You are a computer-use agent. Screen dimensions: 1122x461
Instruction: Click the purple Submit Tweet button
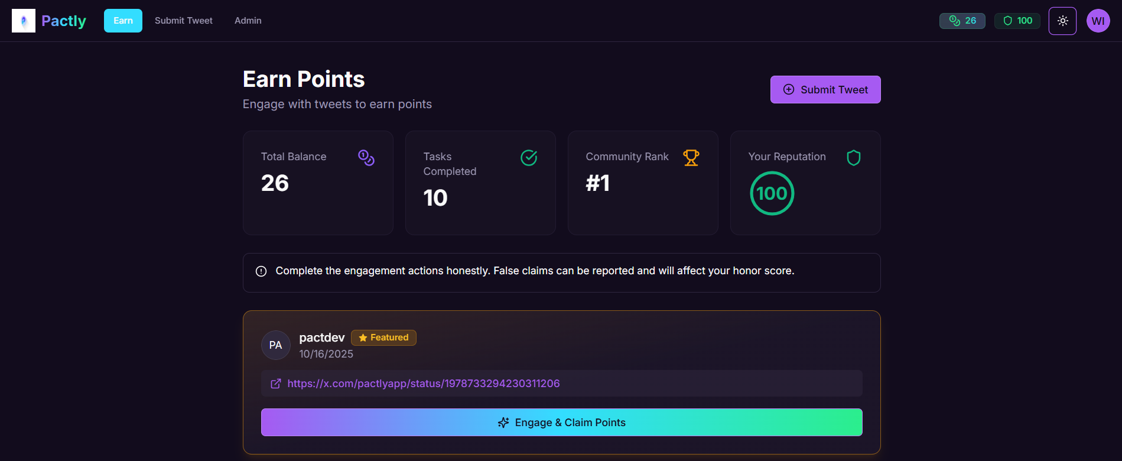[x=825, y=89]
